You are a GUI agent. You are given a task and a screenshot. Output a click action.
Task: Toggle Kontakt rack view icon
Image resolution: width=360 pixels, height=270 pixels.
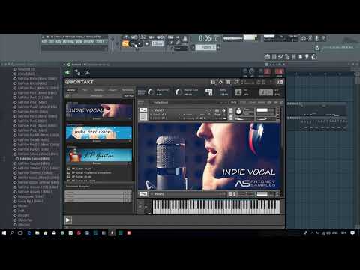click(228, 82)
